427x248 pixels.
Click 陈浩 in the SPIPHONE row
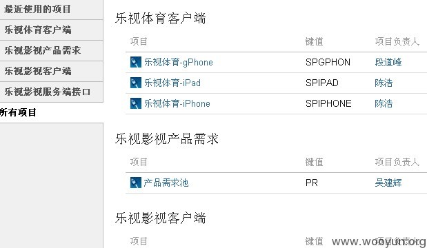[x=384, y=103]
